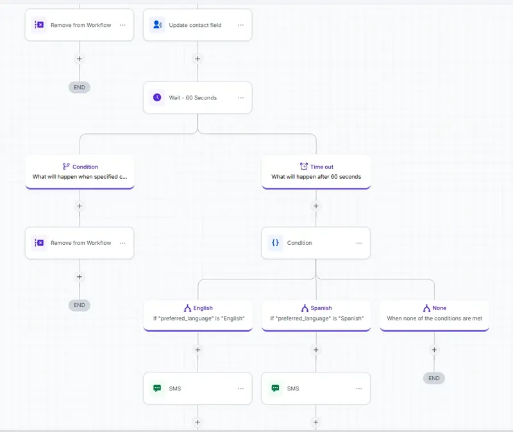Click the Wait clock icon

(x=157, y=97)
